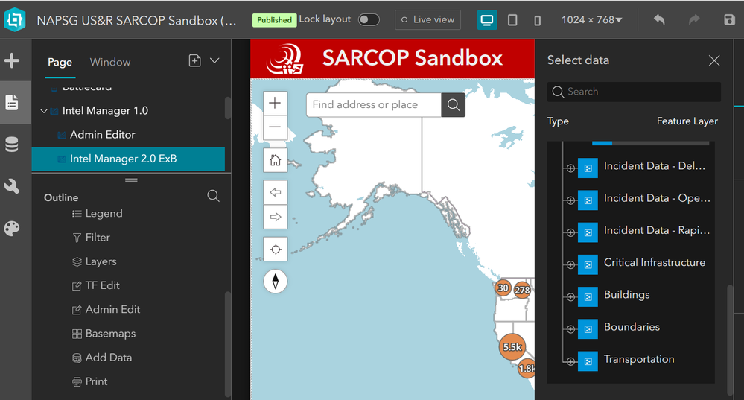Go to next map extent
The width and height of the screenshot is (744, 400).
click(x=276, y=217)
